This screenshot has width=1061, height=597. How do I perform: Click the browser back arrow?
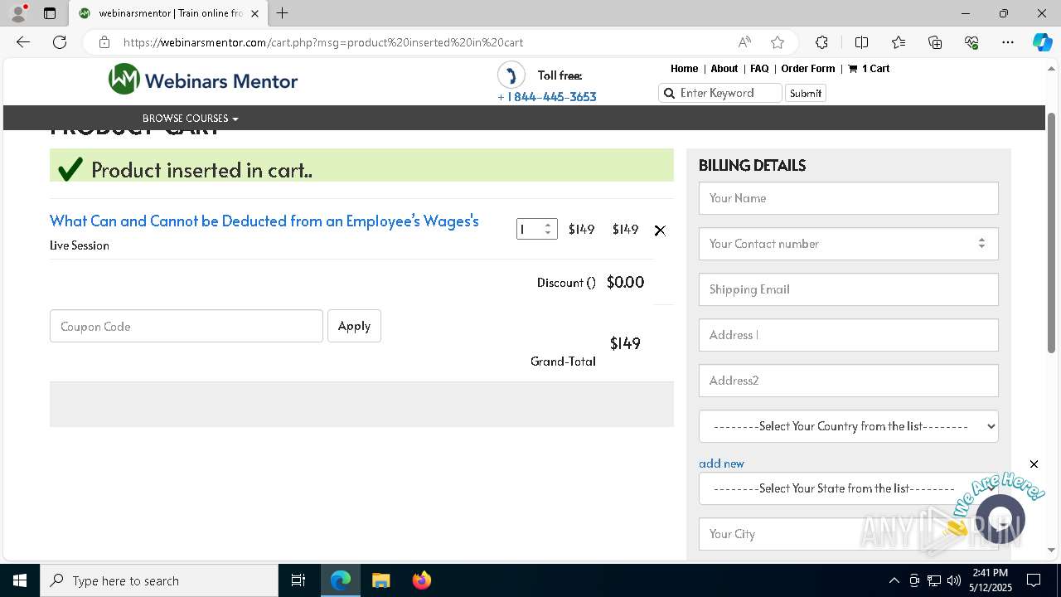click(x=23, y=42)
